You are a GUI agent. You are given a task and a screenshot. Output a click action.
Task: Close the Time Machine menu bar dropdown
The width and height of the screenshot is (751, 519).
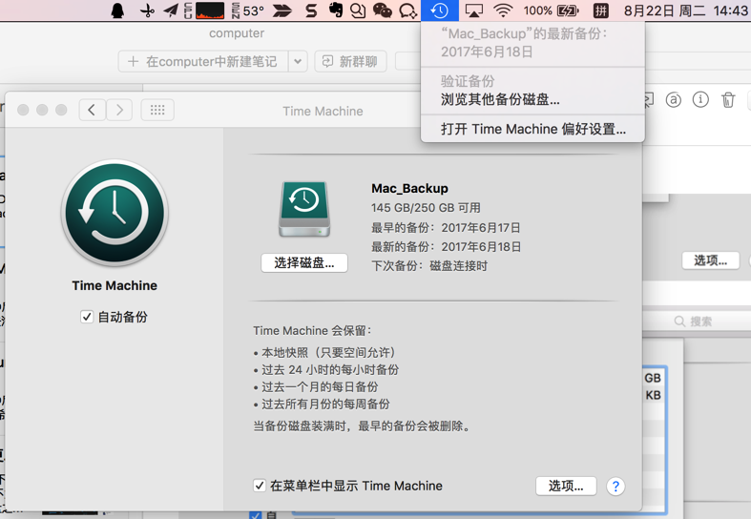(x=440, y=10)
